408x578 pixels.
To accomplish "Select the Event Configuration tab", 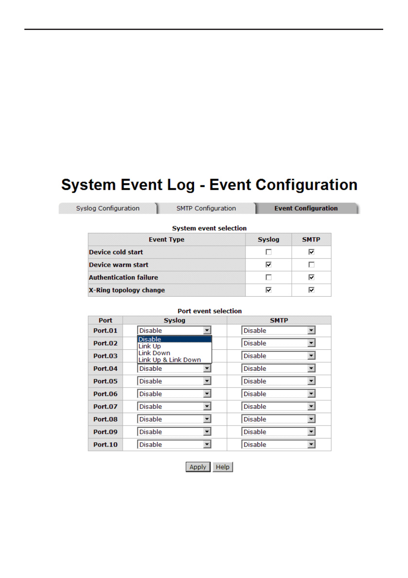I will [x=306, y=208].
